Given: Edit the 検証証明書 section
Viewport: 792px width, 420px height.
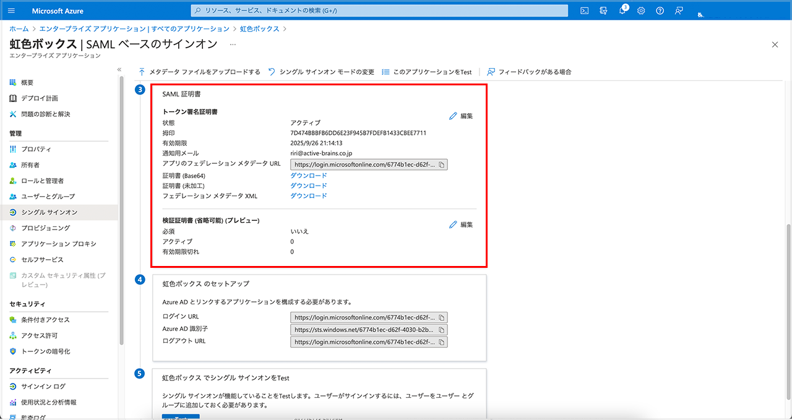Looking at the screenshot, I should [461, 225].
